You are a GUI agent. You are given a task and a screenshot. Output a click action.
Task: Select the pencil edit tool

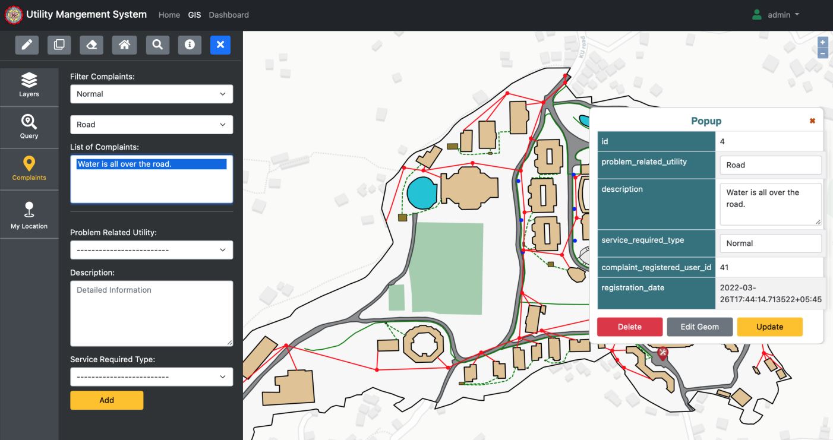(26, 45)
